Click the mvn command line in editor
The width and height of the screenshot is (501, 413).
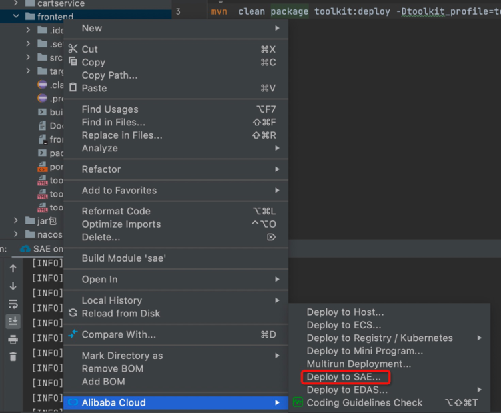click(x=356, y=11)
